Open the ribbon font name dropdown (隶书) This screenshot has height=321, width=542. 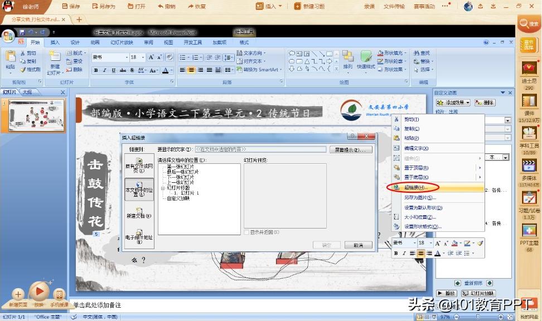click(x=127, y=57)
